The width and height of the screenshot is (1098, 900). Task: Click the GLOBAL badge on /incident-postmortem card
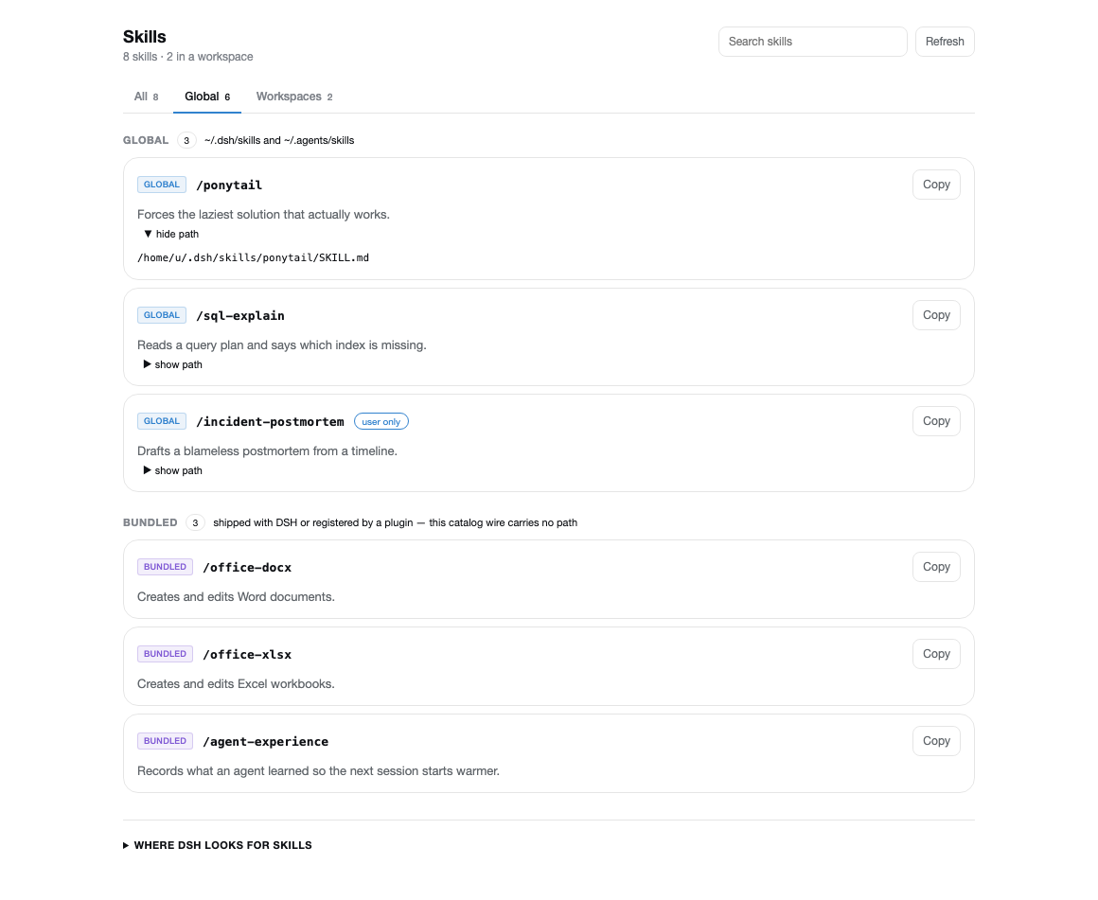(162, 421)
